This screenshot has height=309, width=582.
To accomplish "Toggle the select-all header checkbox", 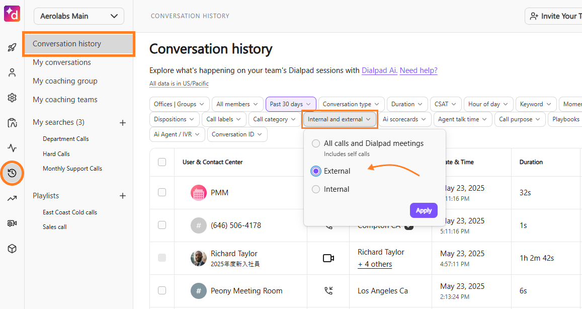I will click(162, 162).
